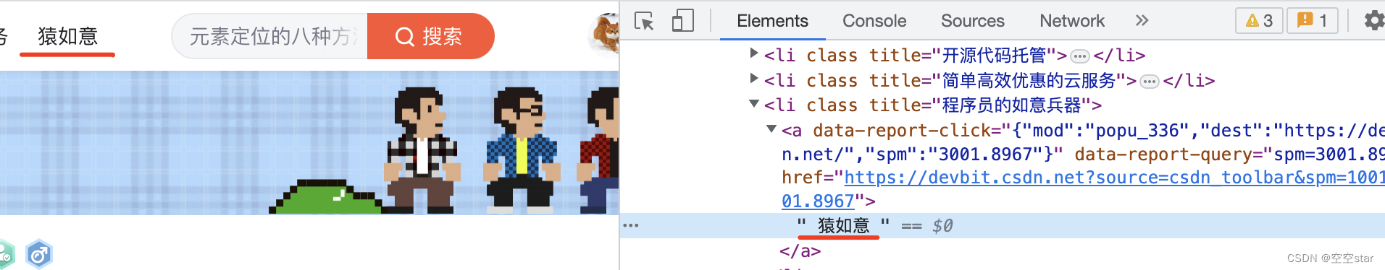The height and width of the screenshot is (270, 1385).
Task: Click the blue hexagon male symbol icon
Action: 39,254
